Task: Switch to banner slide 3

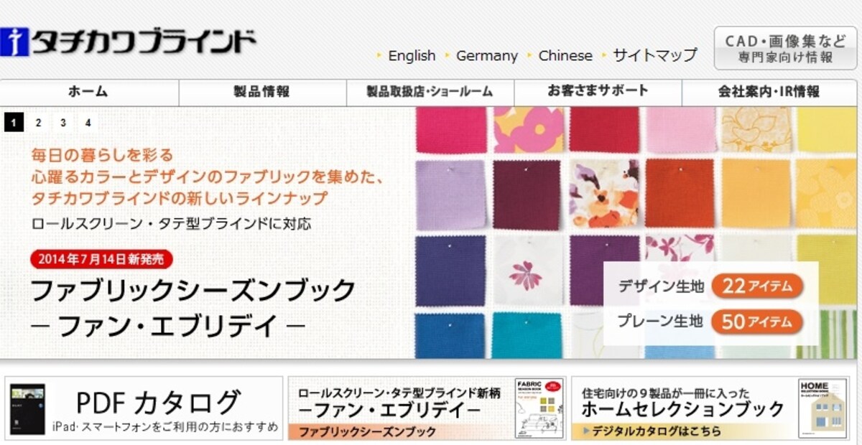Action: pyautogui.click(x=63, y=123)
